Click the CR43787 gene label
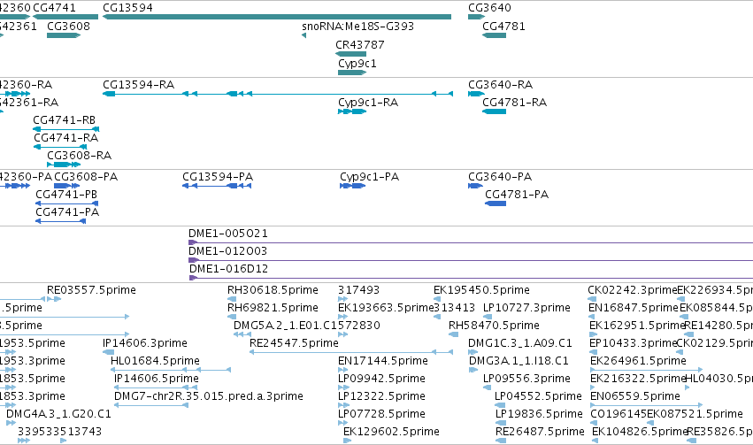The height and width of the screenshot is (445, 753). pos(360,44)
